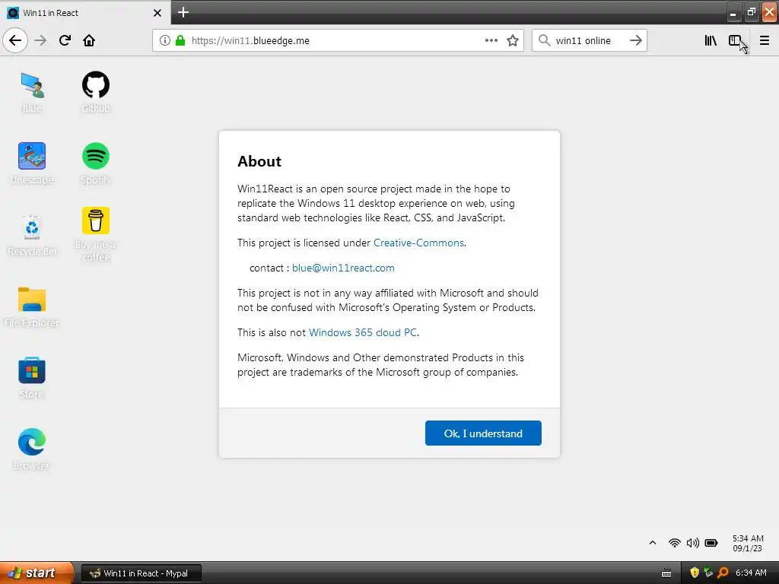This screenshot has width=779, height=584.
Task: Select Win11 in React - Mypal taskbar button
Action: (x=141, y=573)
